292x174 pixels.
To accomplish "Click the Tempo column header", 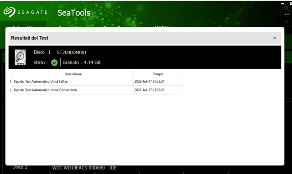I will (x=158, y=74).
